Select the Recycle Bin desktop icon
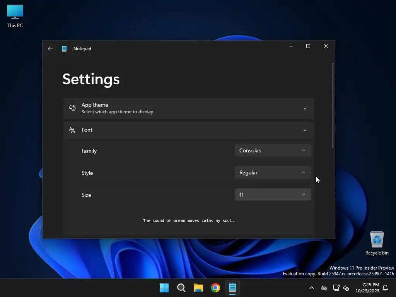396x297 pixels. coord(377,244)
